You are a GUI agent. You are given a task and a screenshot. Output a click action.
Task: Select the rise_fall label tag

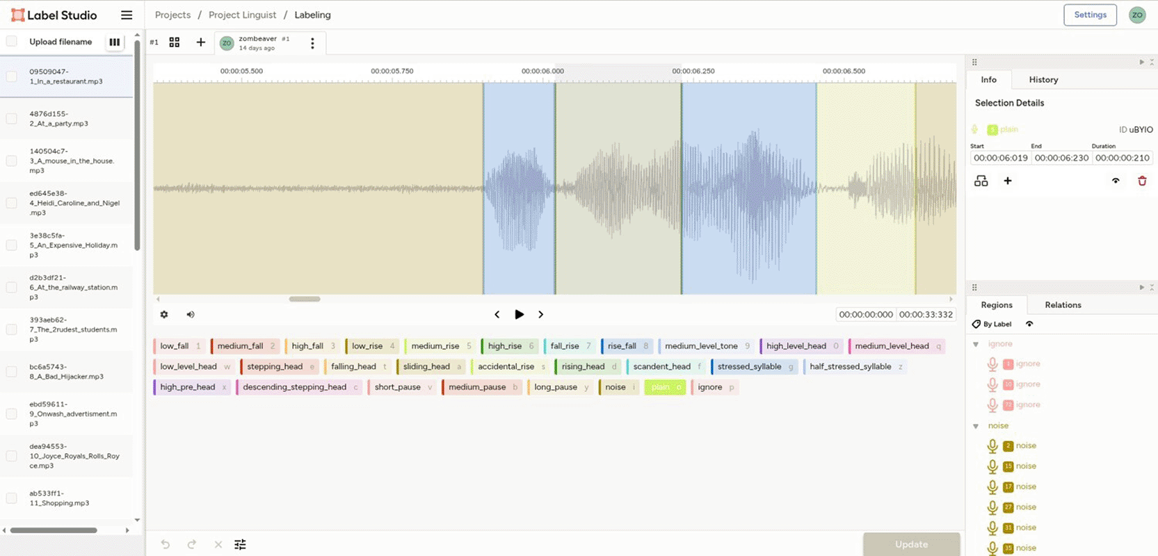pyautogui.click(x=627, y=346)
